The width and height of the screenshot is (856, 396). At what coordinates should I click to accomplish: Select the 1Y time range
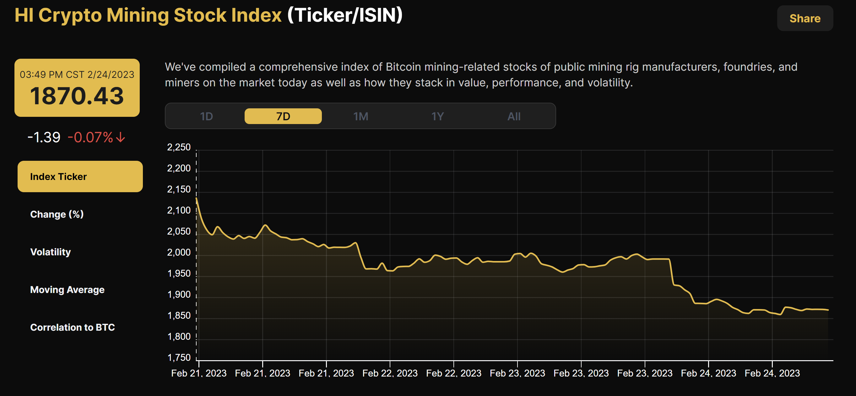438,116
